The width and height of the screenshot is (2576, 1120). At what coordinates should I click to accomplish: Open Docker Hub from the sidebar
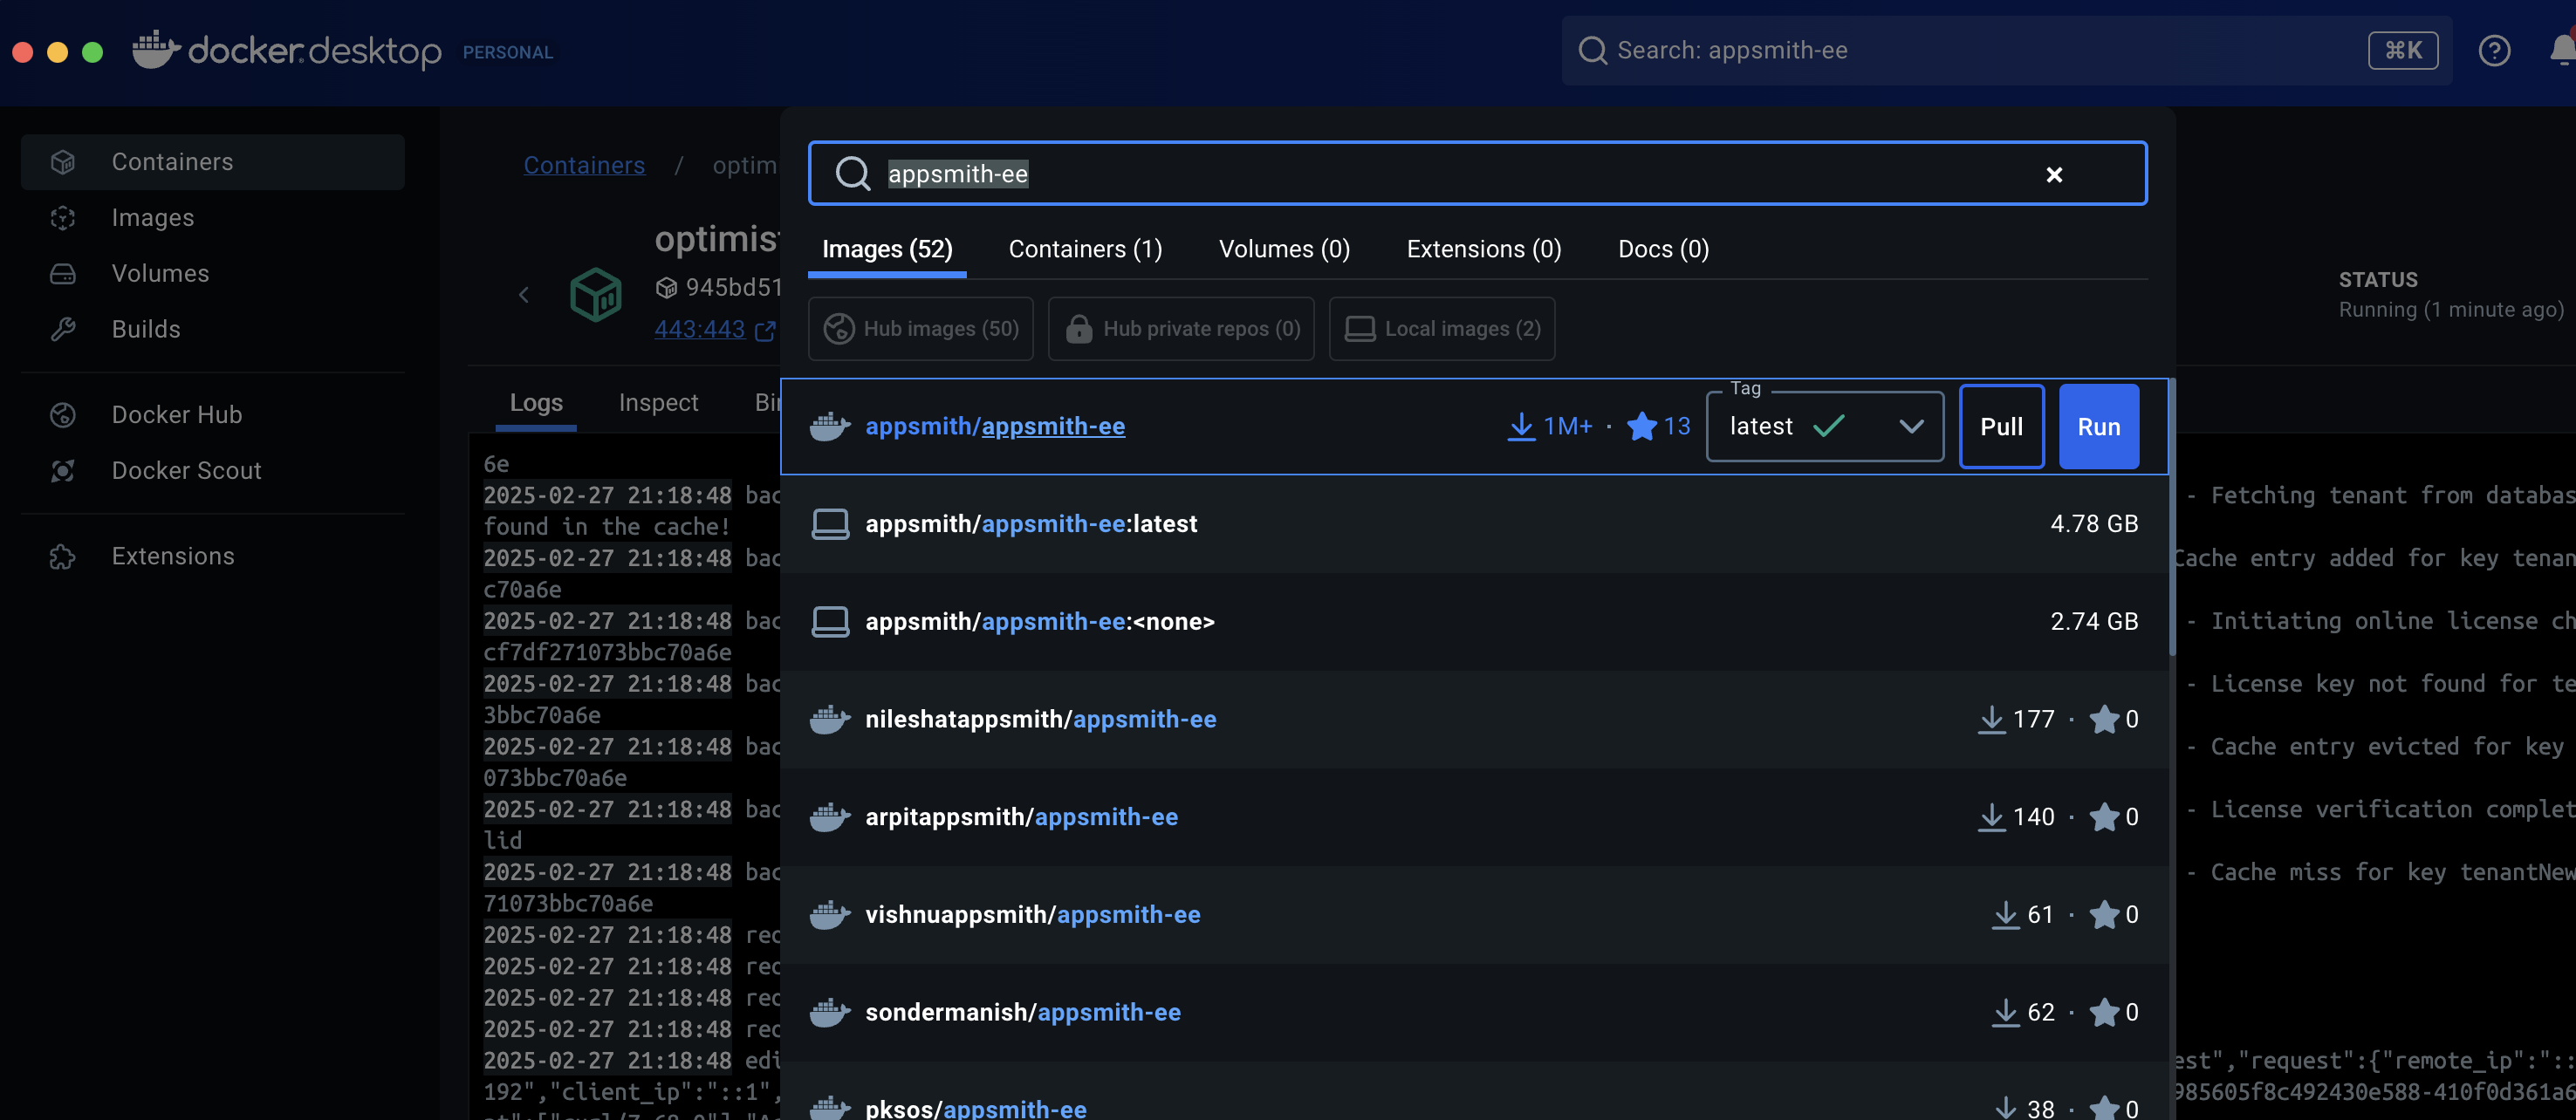(x=176, y=414)
